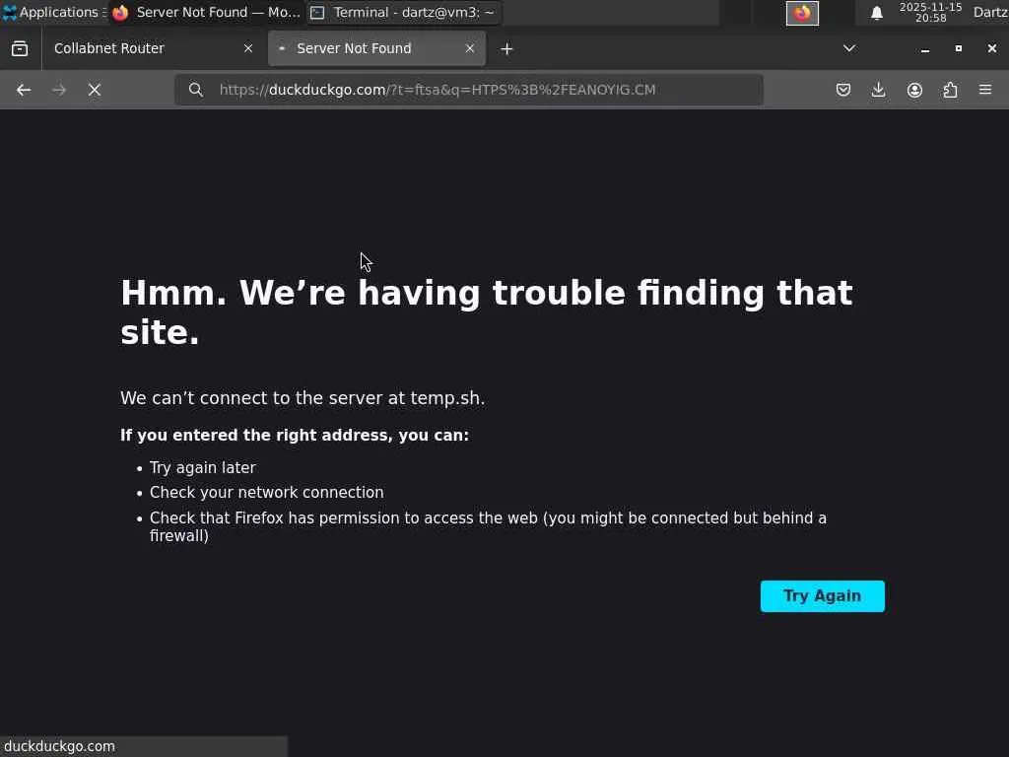This screenshot has width=1009, height=757.
Task: Click the forward arrow navigation button
Action: click(x=59, y=90)
